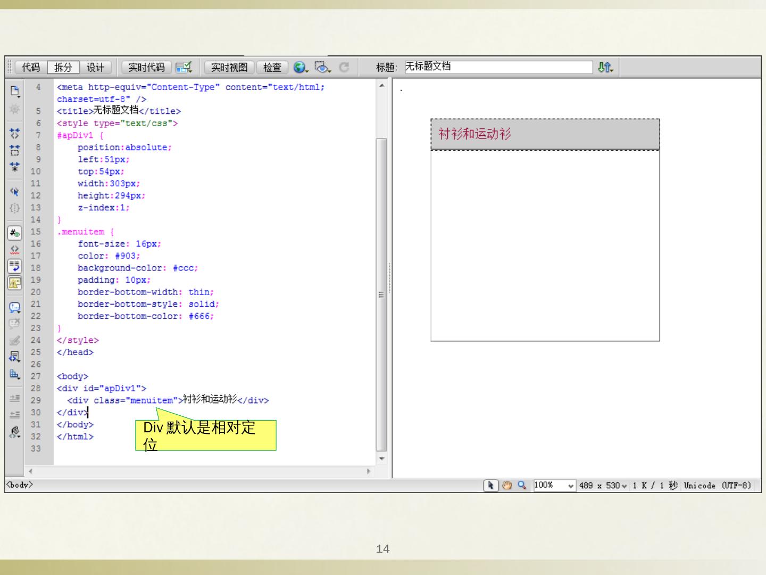
Task: Click the code pane vertical scrollbar thumb
Action: point(381,293)
